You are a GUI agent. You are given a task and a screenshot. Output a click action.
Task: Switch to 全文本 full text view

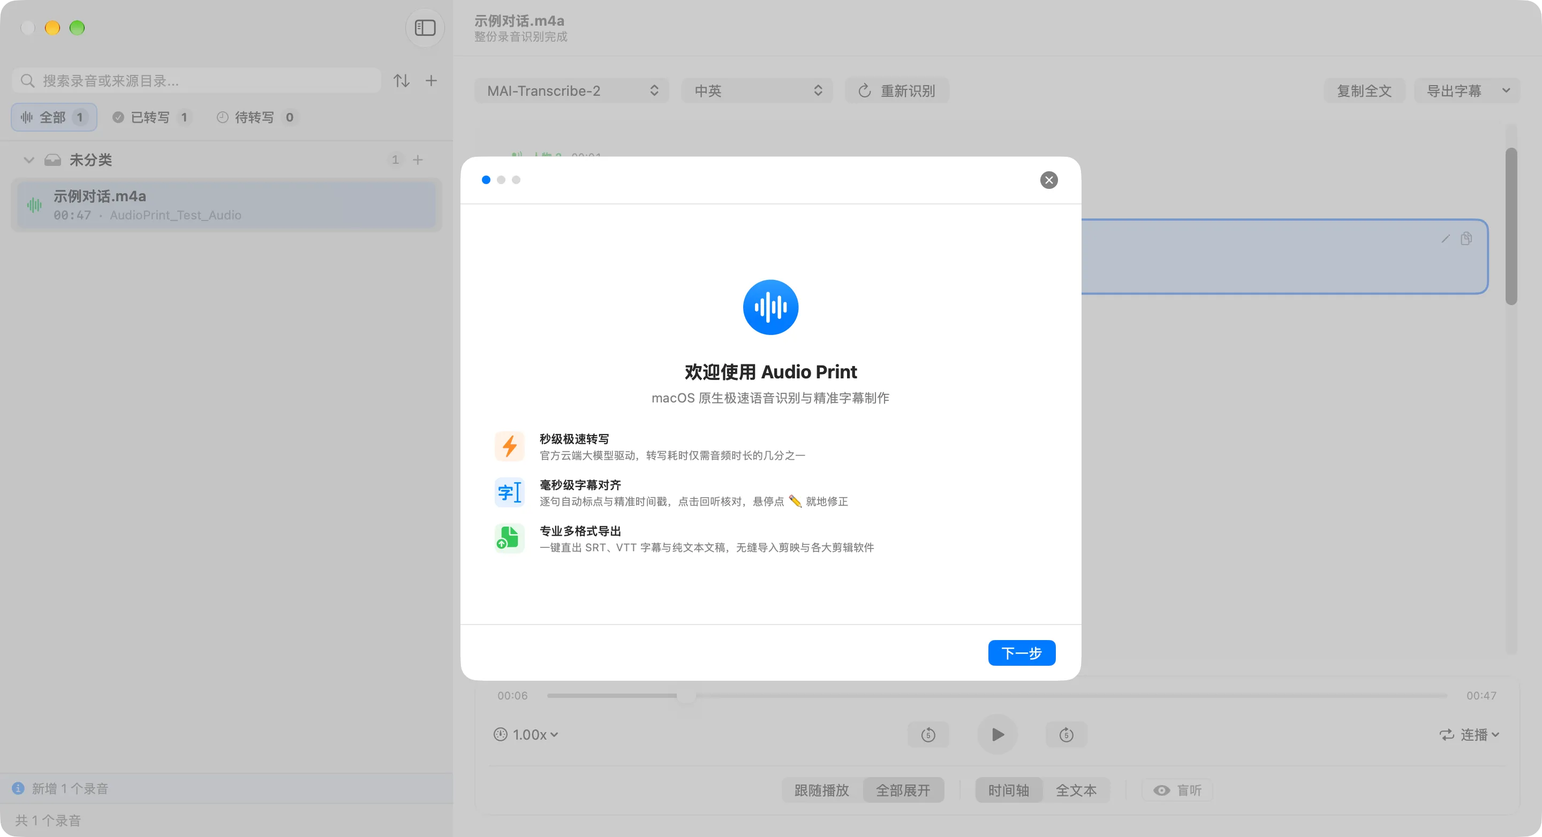point(1076,790)
